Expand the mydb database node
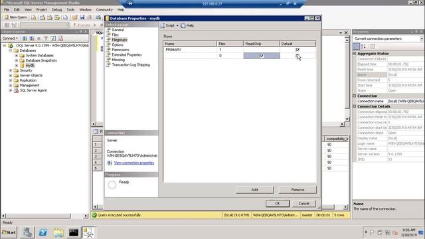425x239 pixels. (16, 66)
